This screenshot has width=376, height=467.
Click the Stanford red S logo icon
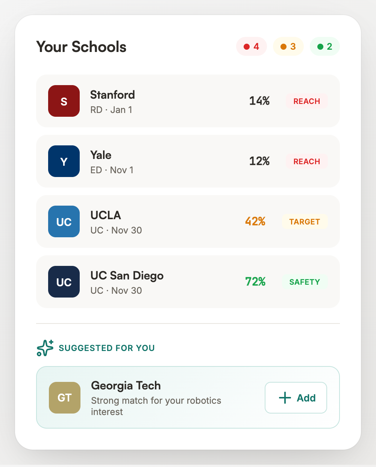click(x=64, y=101)
